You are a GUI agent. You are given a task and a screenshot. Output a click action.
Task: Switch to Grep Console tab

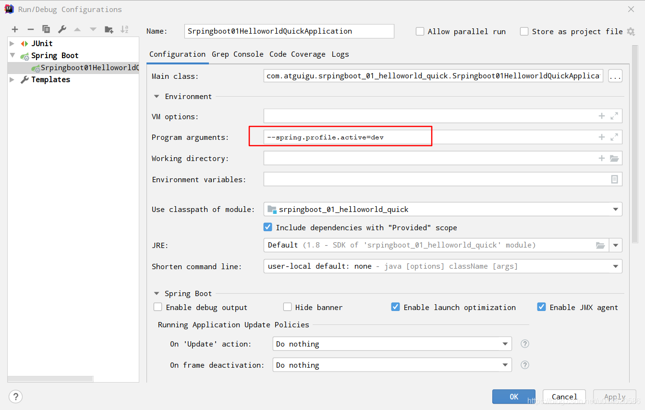pos(237,54)
